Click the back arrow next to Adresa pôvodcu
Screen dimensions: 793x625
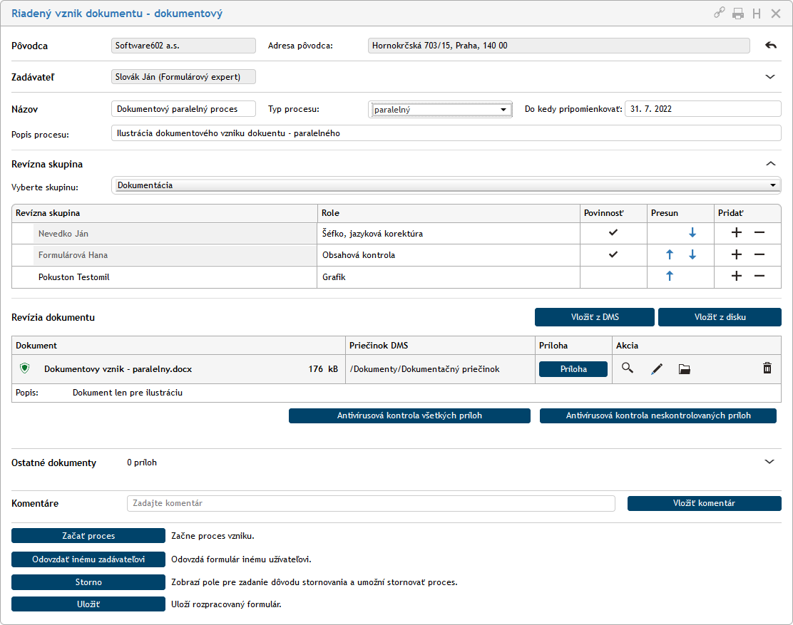point(770,46)
